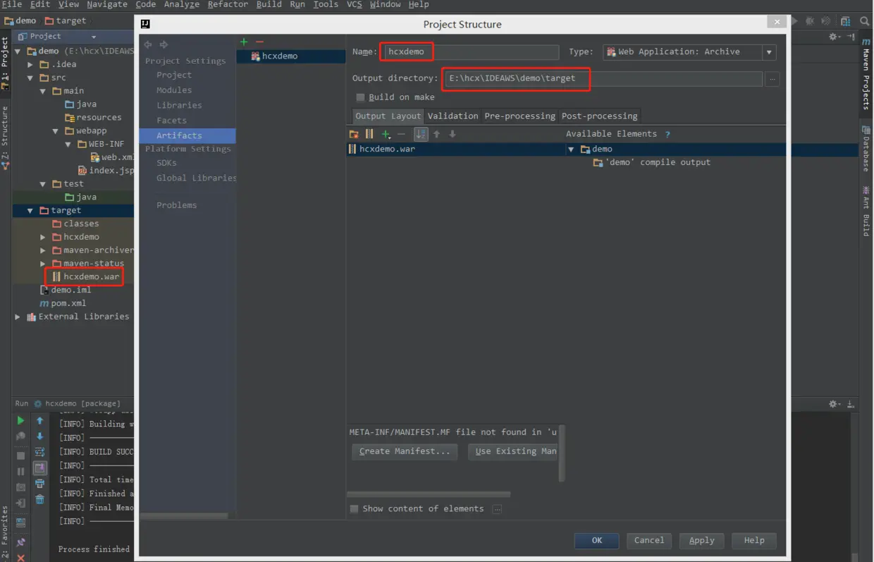This screenshot has width=874, height=562.
Task: Collapse webapp folder in project tree
Action: 56,131
